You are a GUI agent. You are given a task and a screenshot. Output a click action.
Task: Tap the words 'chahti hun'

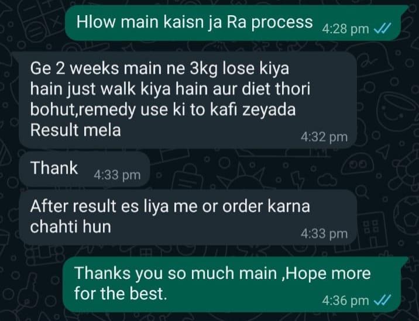pos(71,227)
